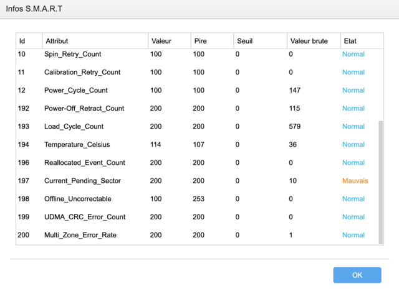The width and height of the screenshot is (399, 289).
Task: Click the Seuil column header
Action: (x=261, y=41)
